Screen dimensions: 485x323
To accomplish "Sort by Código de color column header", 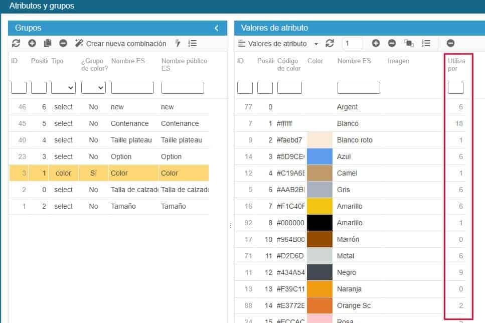I will pos(289,65).
